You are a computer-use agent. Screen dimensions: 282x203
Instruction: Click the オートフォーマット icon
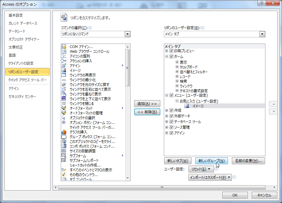click(64, 108)
